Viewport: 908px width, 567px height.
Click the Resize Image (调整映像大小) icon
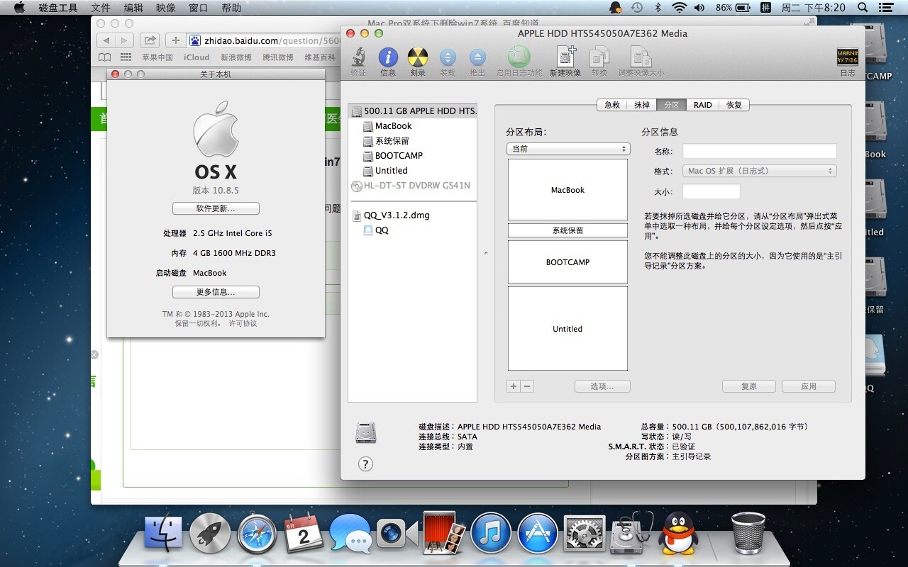[x=641, y=57]
